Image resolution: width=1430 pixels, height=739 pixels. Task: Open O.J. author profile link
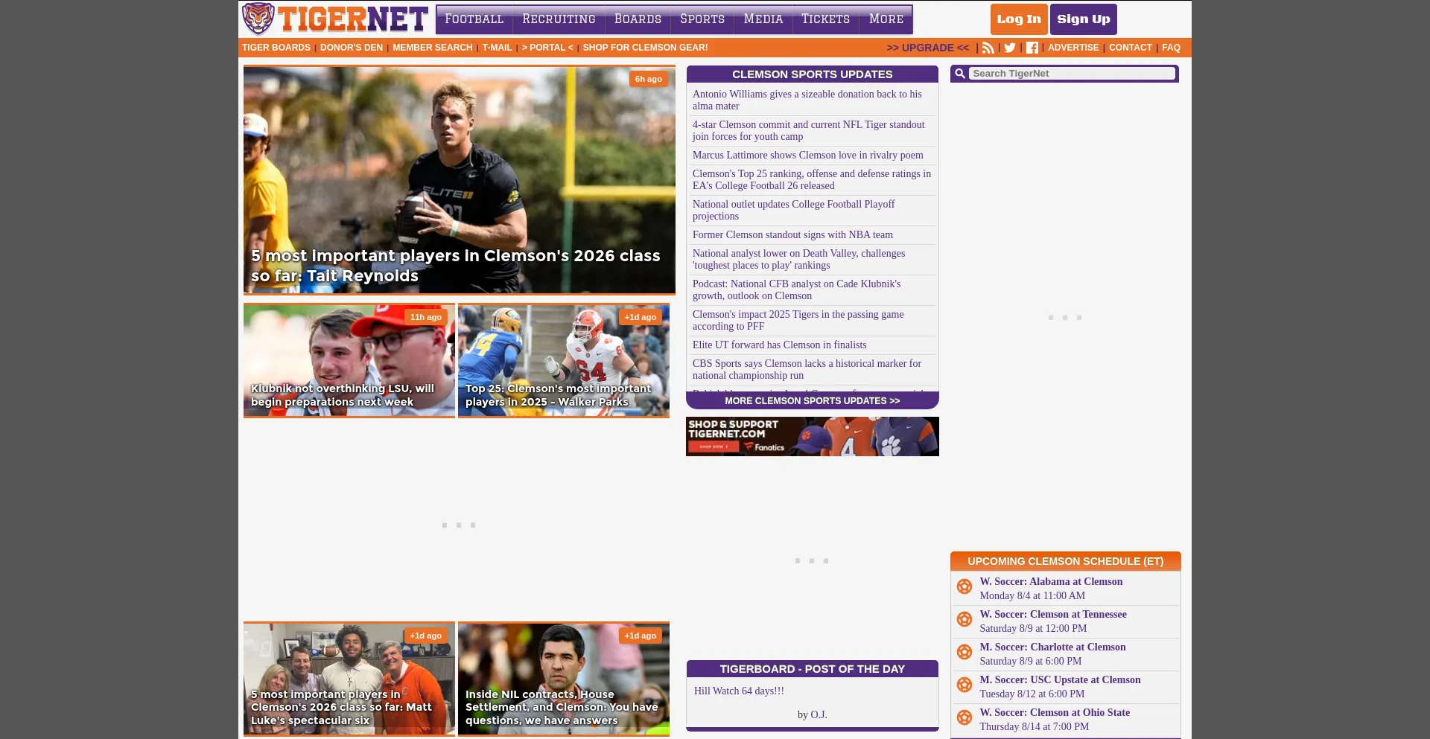pos(819,714)
